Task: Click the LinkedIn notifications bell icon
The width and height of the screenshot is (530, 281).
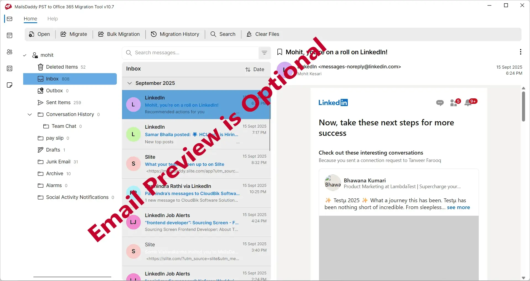Action: coord(470,102)
